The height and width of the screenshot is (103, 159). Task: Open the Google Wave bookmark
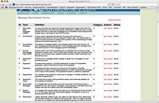[81, 8]
